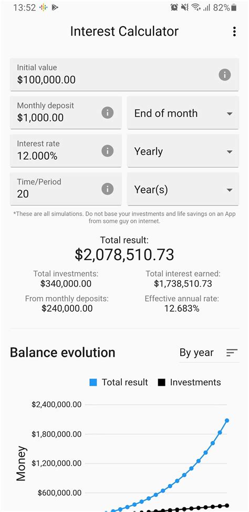This screenshot has height=512, width=249.
Task: Edit the Interest rate field
Action: [x=66, y=151]
